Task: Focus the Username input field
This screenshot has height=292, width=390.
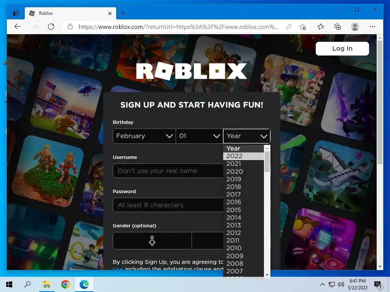Action: pos(168,171)
